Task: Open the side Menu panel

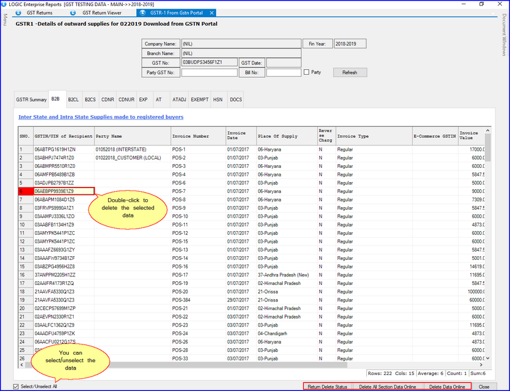Action: pos(5,20)
